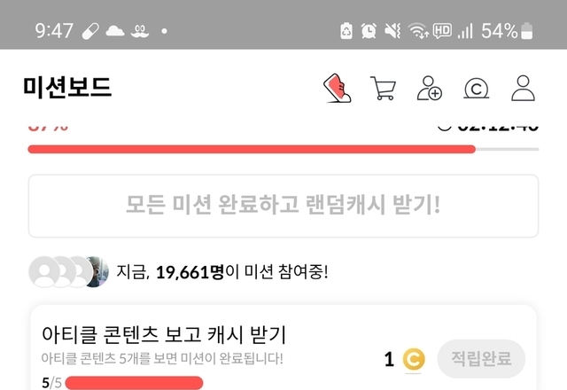Image resolution: width=567 pixels, height=390 pixels.
Task: Open the user profile icon
Action: (x=524, y=88)
